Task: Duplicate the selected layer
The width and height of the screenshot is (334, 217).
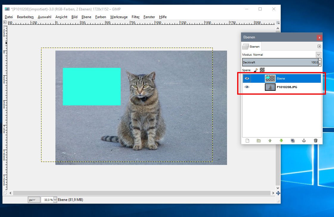Action: coord(293,141)
